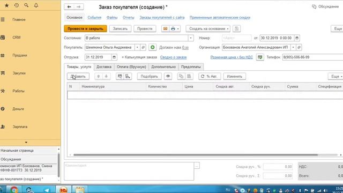Open the Favorites star icon
343x193 pixels.
coord(7,5)
